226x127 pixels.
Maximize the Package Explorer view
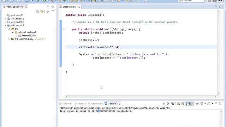[53, 7]
